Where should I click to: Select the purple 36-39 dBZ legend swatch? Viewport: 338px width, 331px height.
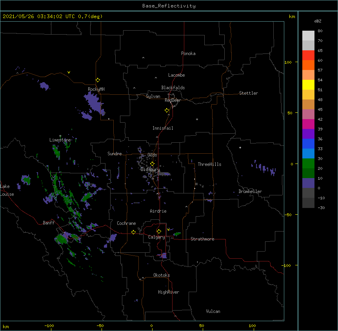tap(308, 134)
